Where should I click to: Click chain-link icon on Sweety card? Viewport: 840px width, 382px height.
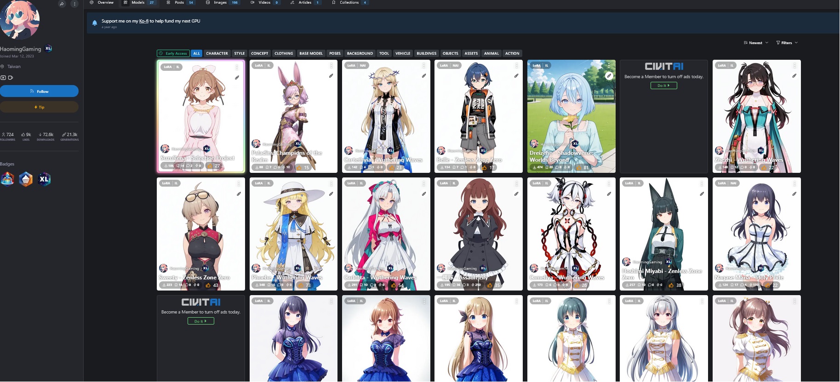coord(239,194)
